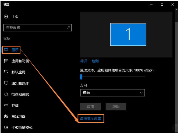The image size is (178, 133).
Task: Select the display 1 monitor thumbnail
Action: tap(128, 34)
